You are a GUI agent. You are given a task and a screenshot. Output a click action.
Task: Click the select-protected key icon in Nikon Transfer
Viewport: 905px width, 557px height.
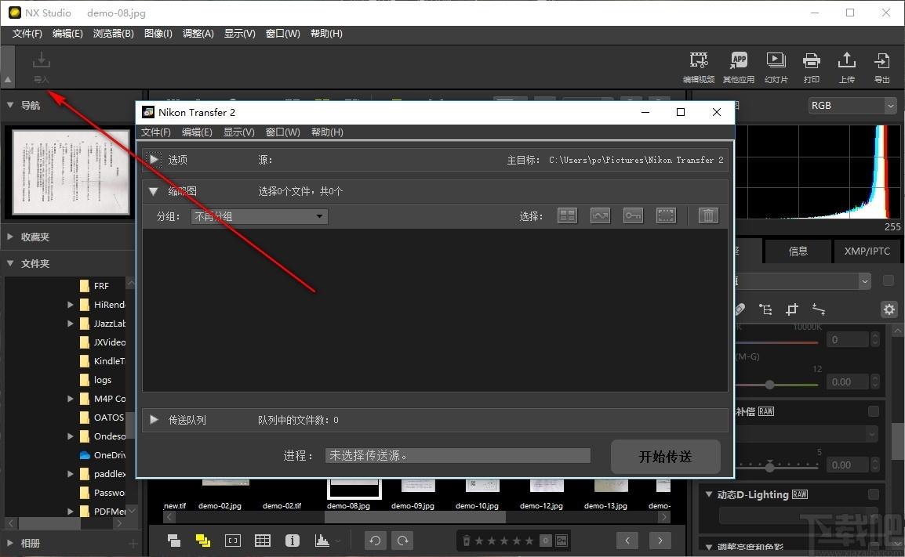pos(633,215)
